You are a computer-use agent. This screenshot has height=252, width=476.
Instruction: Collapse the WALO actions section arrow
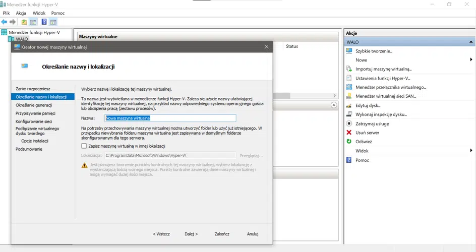click(x=471, y=42)
